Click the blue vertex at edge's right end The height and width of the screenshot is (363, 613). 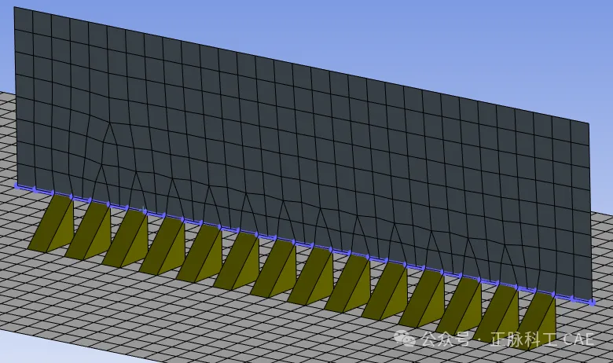tap(592, 302)
